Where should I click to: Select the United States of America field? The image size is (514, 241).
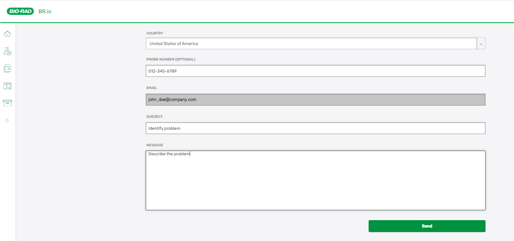[x=311, y=44]
